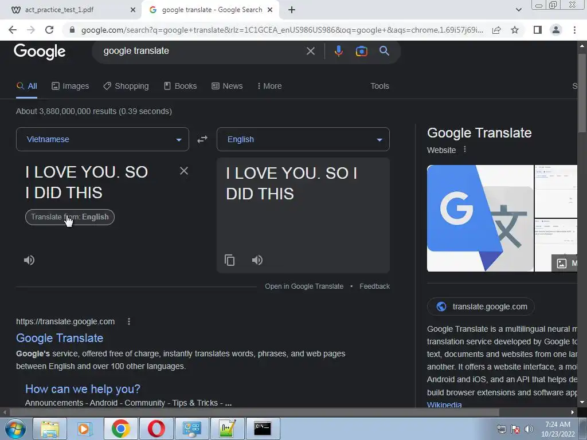
Task: Open Windows Explorer from taskbar
Action: pos(50,429)
